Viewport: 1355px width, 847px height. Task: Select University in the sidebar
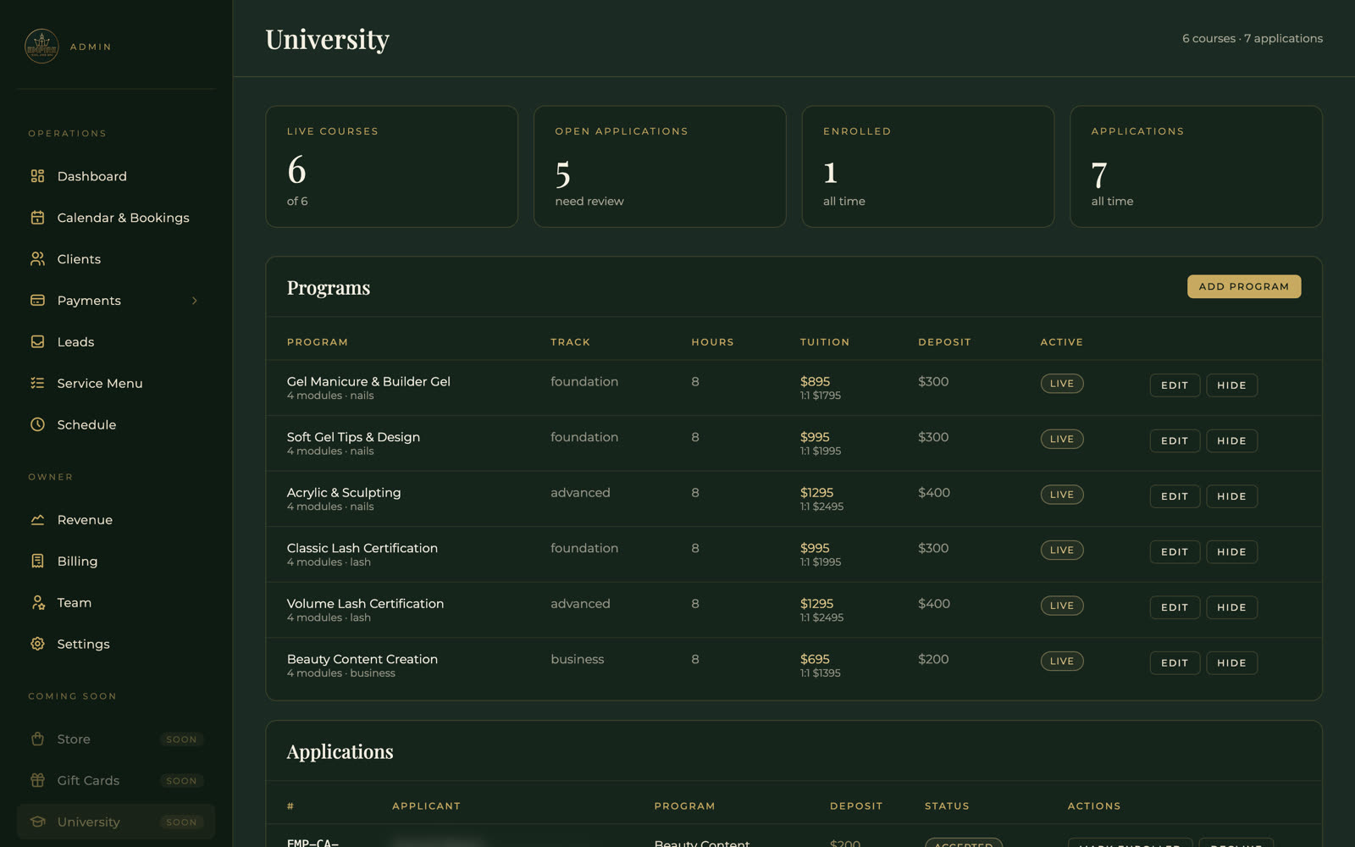click(116, 822)
